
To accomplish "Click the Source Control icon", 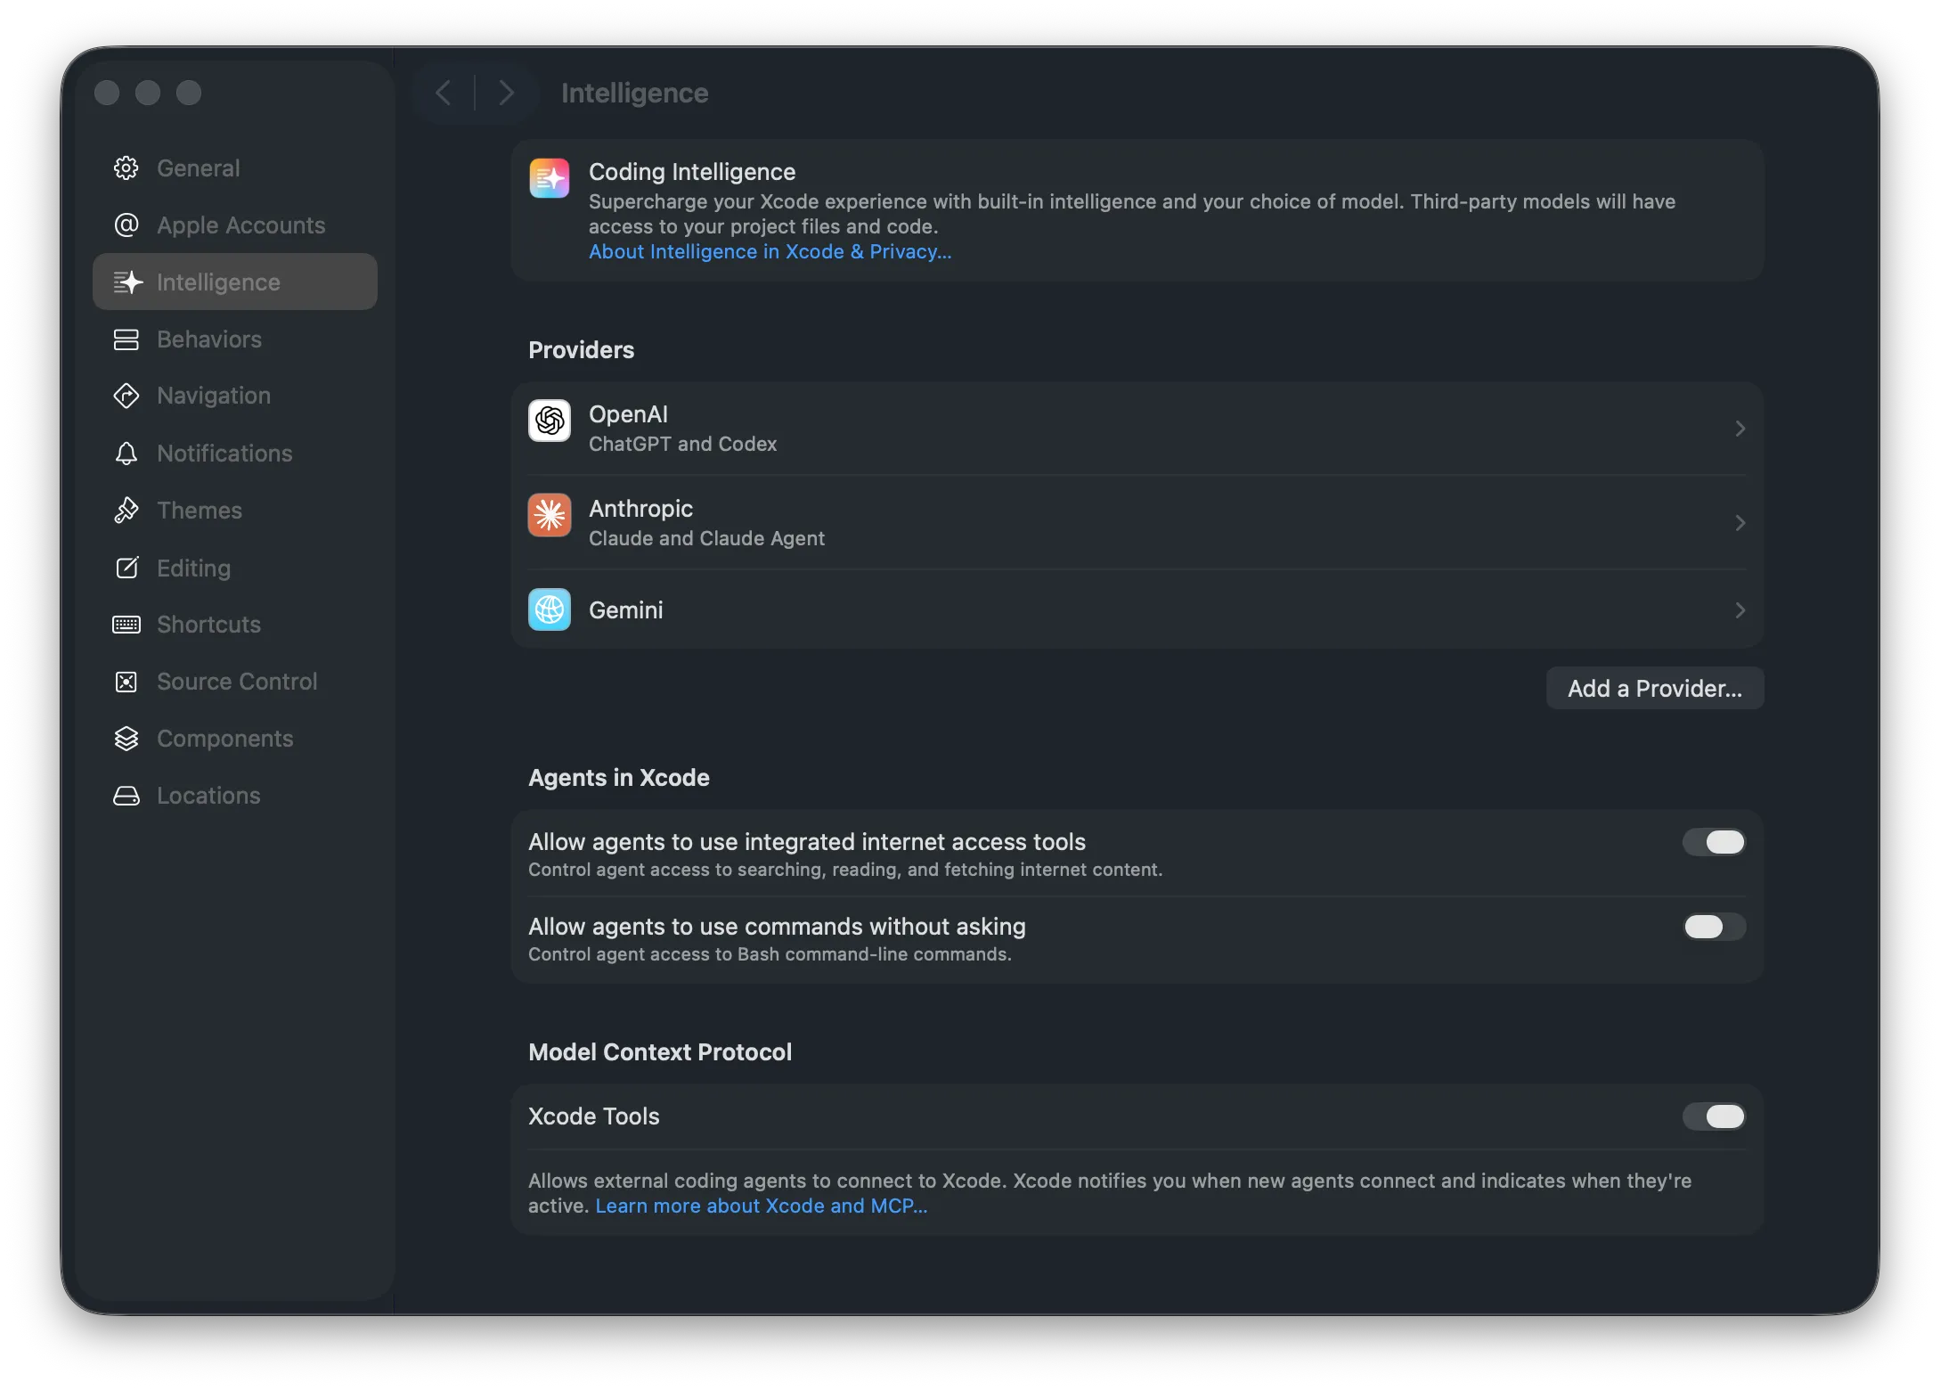I will 127,681.
